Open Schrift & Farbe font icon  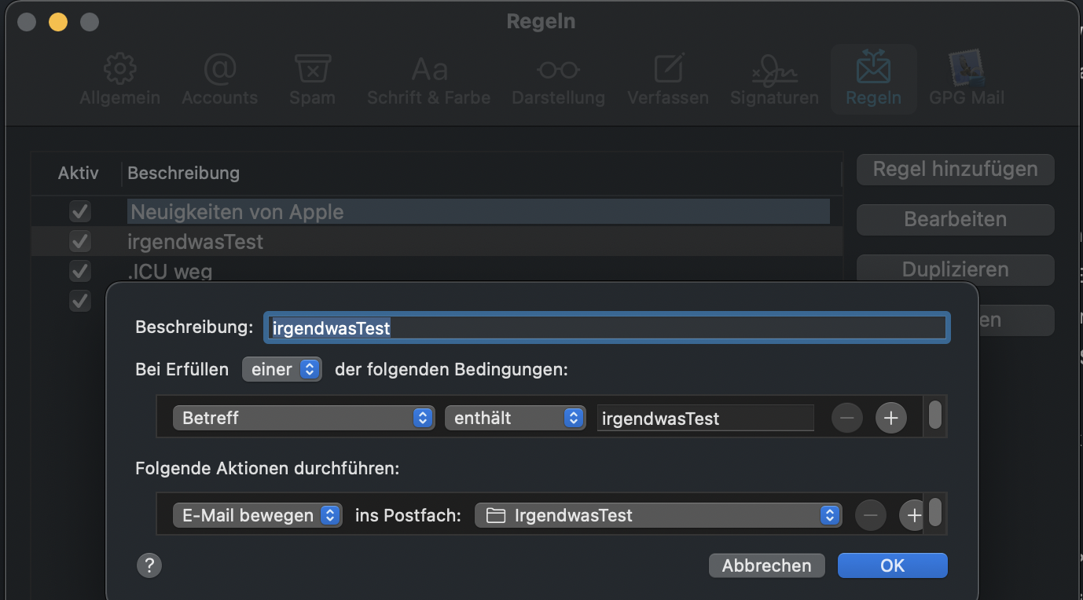(x=429, y=70)
